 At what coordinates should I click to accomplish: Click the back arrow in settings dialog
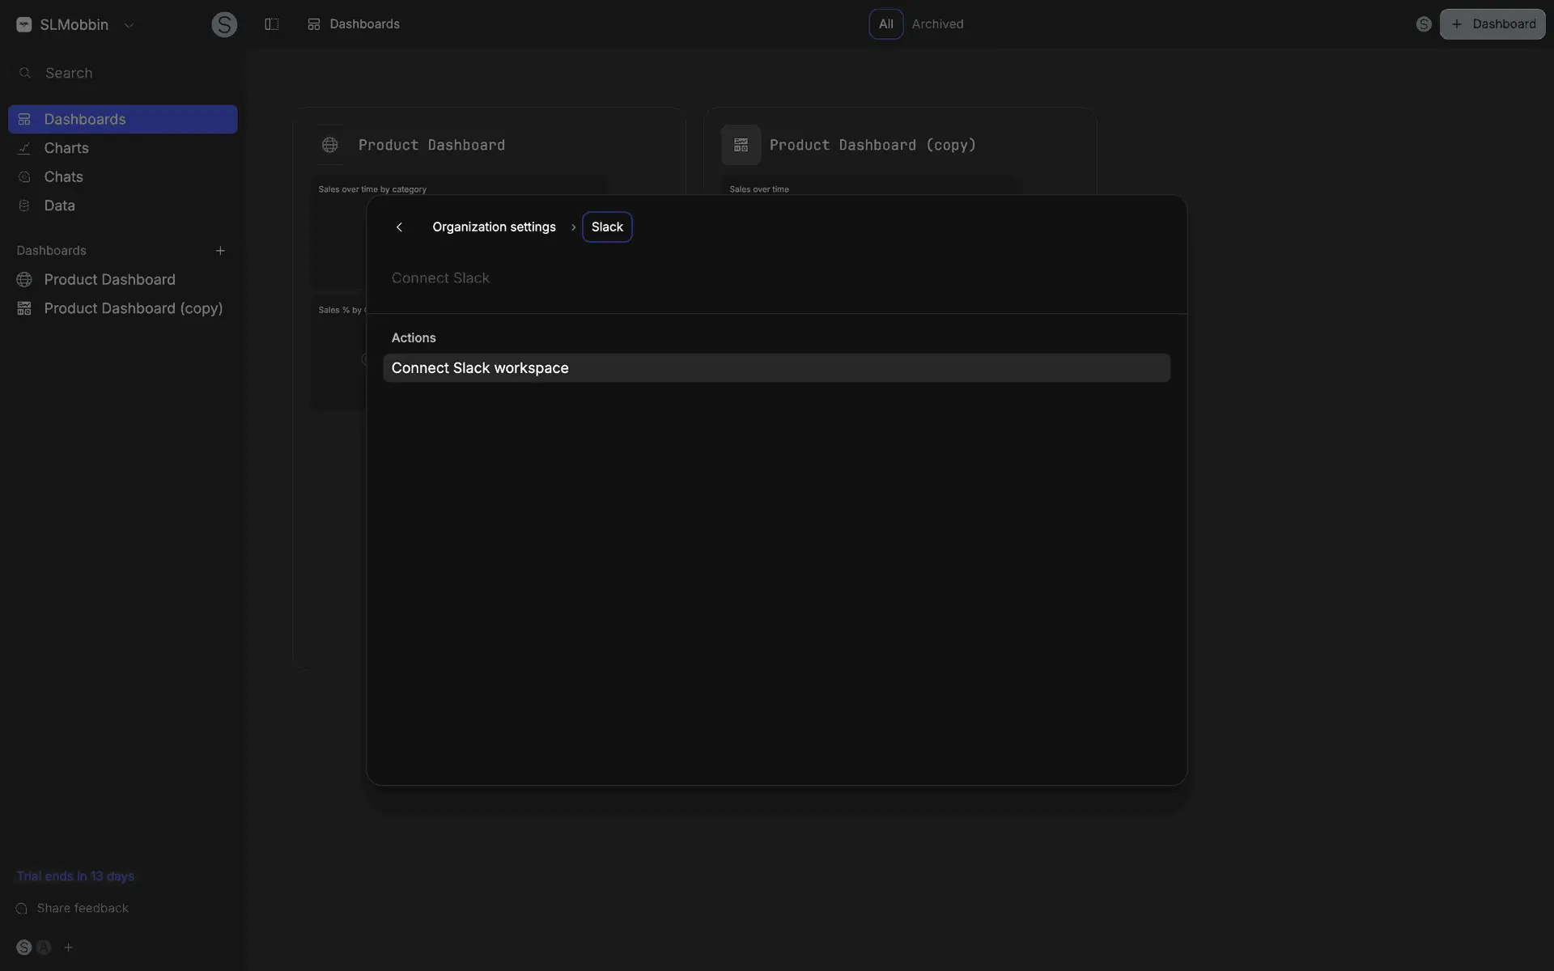[399, 227]
